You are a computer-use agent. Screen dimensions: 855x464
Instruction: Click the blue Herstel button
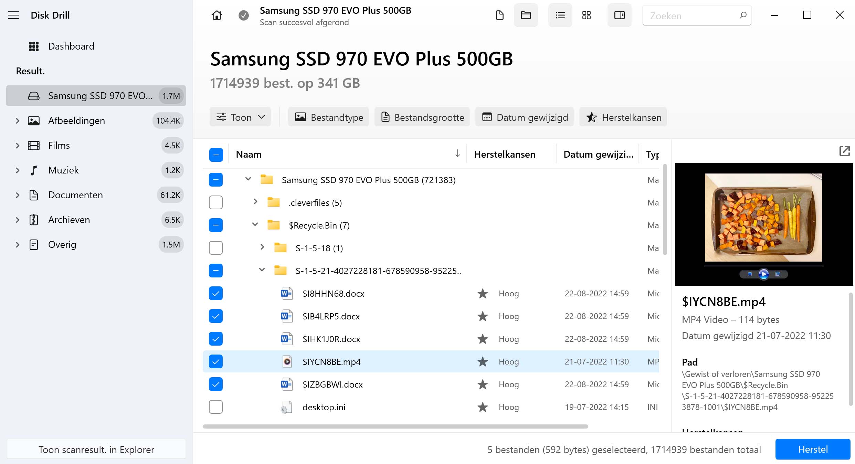click(x=813, y=450)
